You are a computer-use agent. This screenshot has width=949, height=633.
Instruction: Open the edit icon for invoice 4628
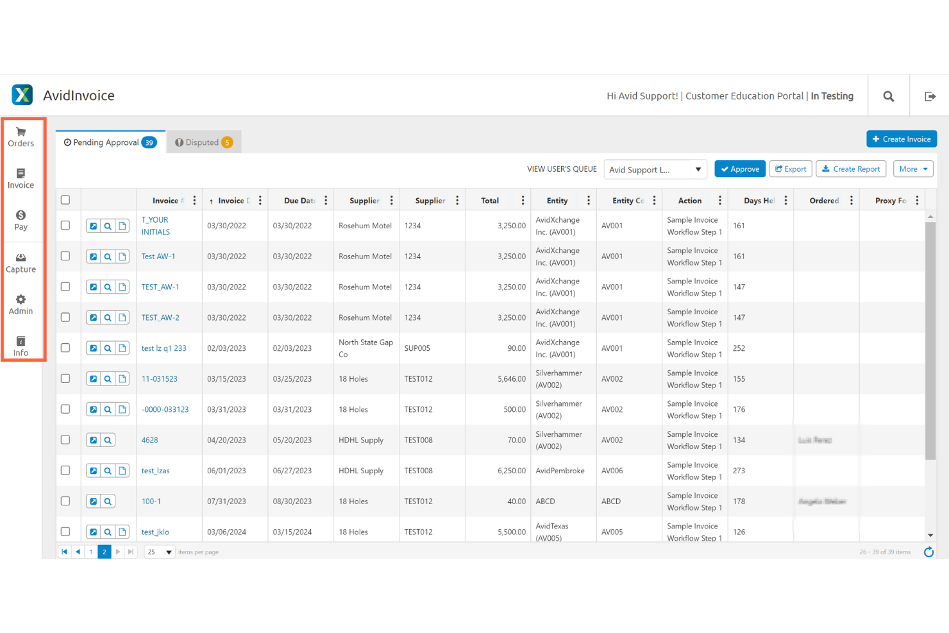[93, 440]
